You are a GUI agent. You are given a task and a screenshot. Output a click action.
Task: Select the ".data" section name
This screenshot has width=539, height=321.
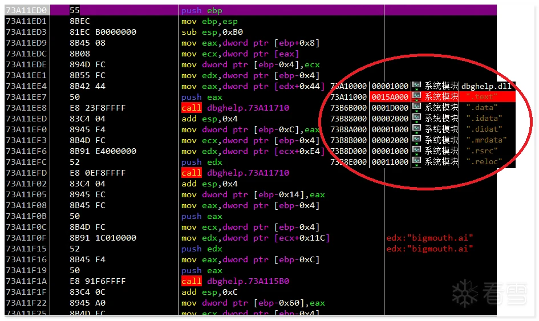pos(481,108)
